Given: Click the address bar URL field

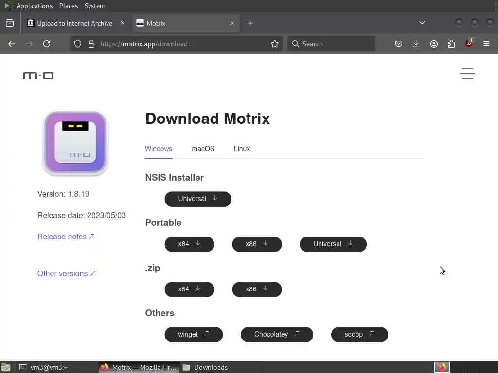Looking at the screenshot, I should (177, 44).
